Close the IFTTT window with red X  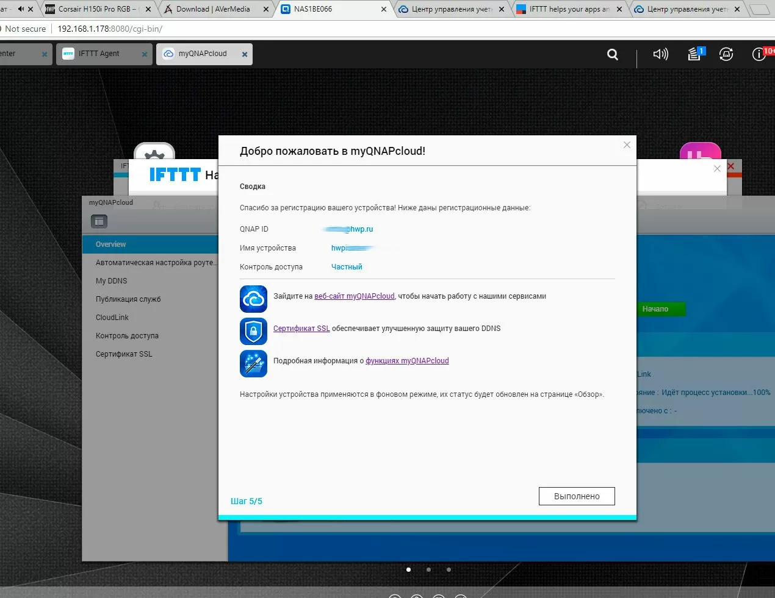point(731,166)
